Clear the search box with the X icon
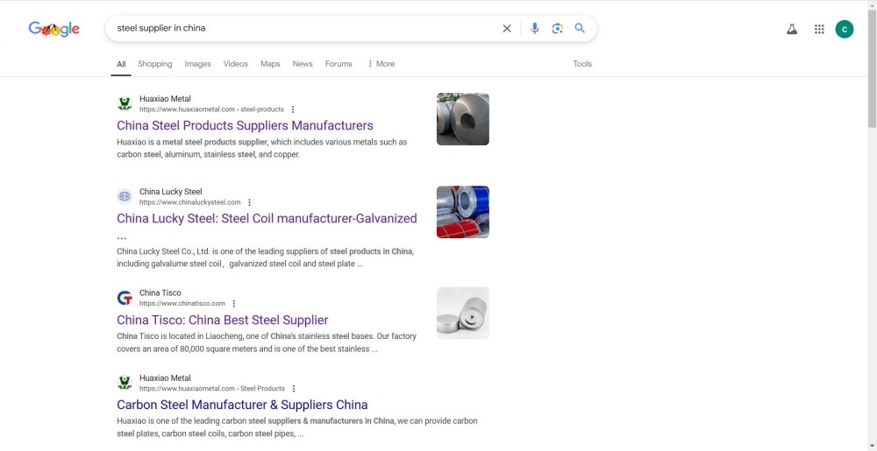Viewport: 877px width, 451px height. (507, 29)
